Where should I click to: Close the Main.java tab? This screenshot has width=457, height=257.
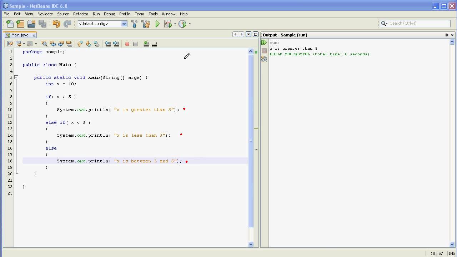(34, 35)
